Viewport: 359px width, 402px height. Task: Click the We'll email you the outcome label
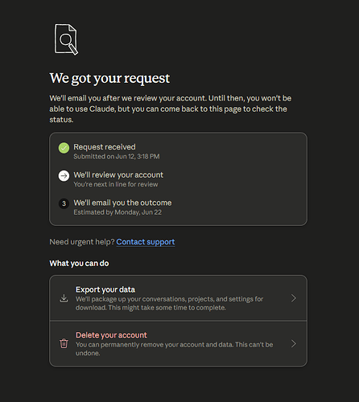click(x=122, y=203)
